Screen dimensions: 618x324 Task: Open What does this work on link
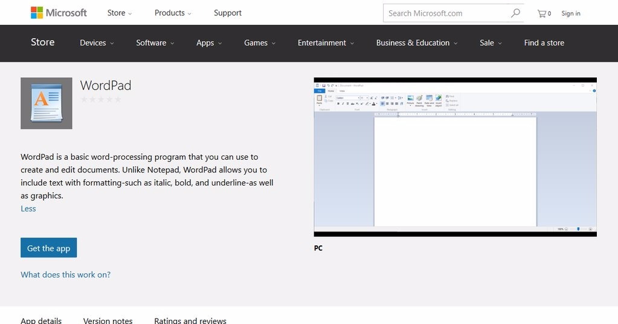pos(65,274)
